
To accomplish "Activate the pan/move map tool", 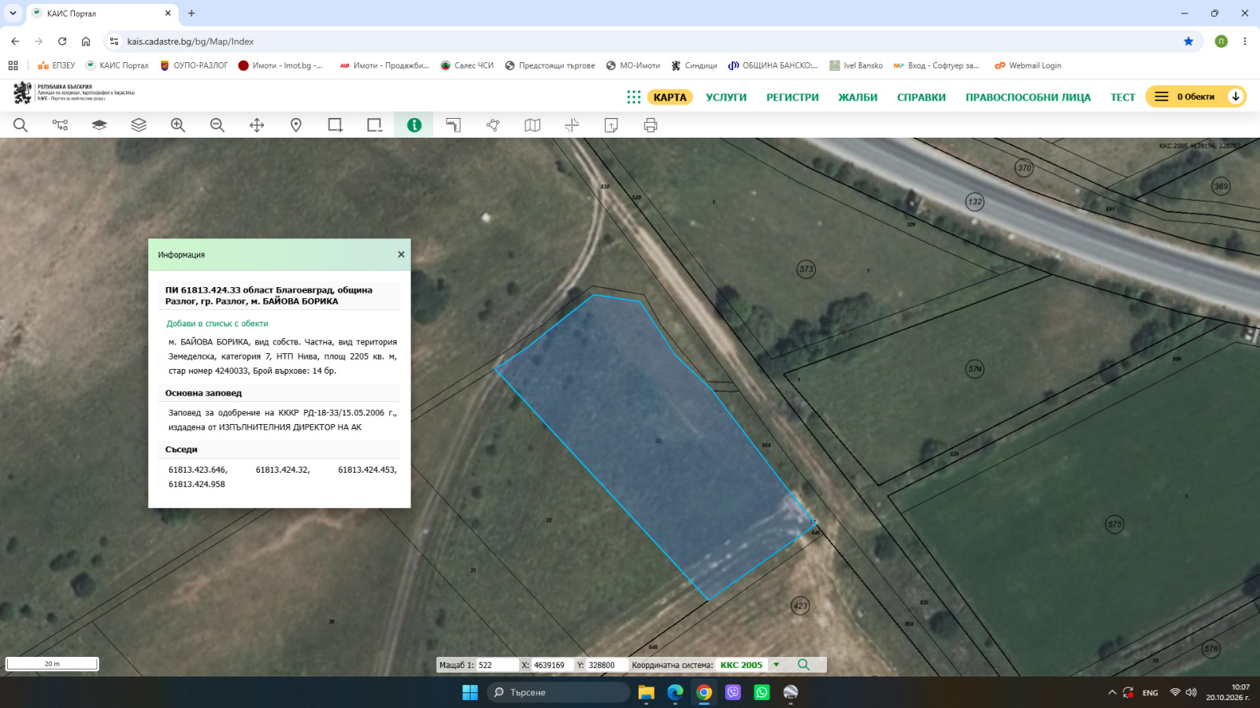I will 257,125.
